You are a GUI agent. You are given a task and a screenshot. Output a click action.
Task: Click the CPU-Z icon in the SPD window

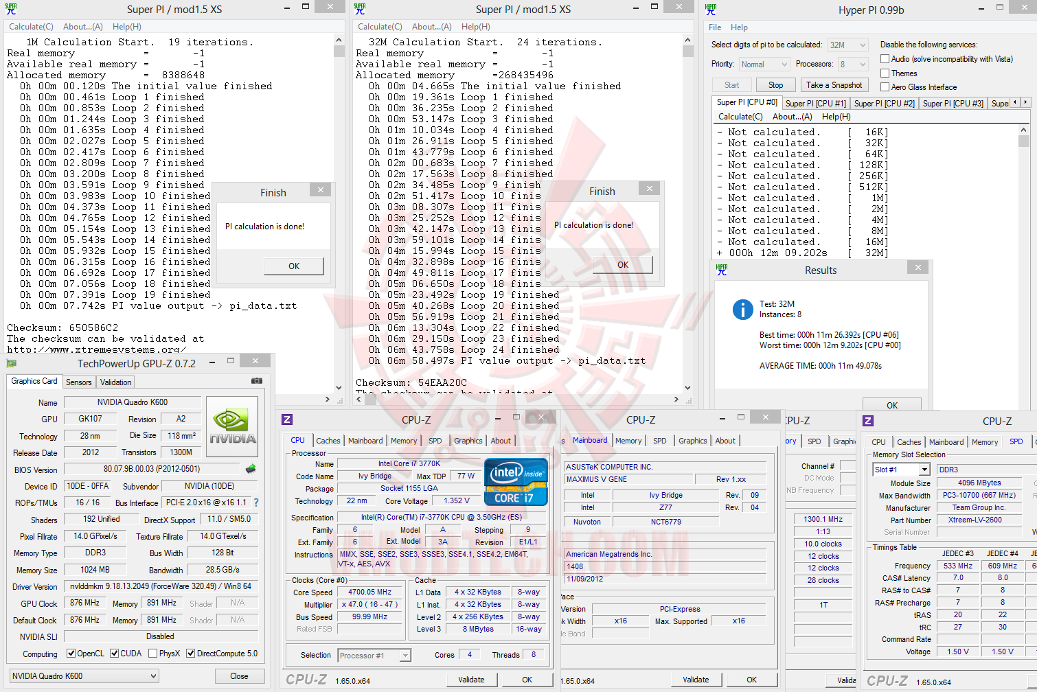(868, 421)
